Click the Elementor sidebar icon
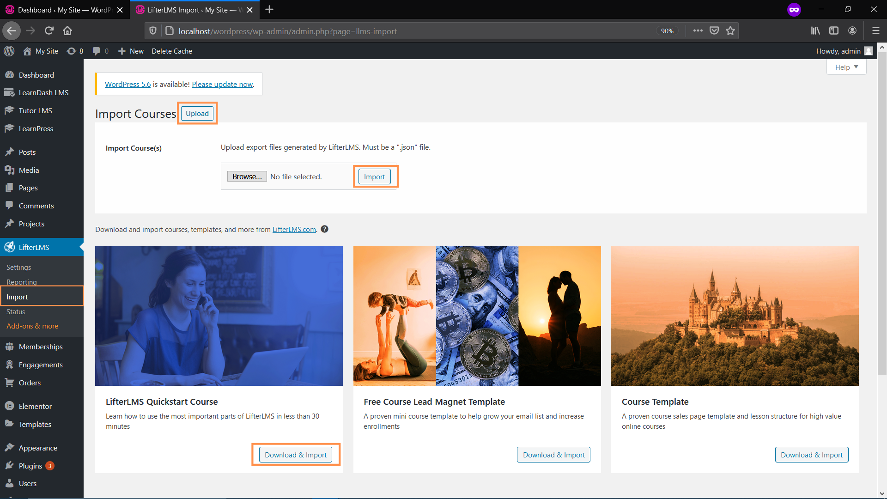The height and width of the screenshot is (499, 887). pyautogui.click(x=10, y=406)
